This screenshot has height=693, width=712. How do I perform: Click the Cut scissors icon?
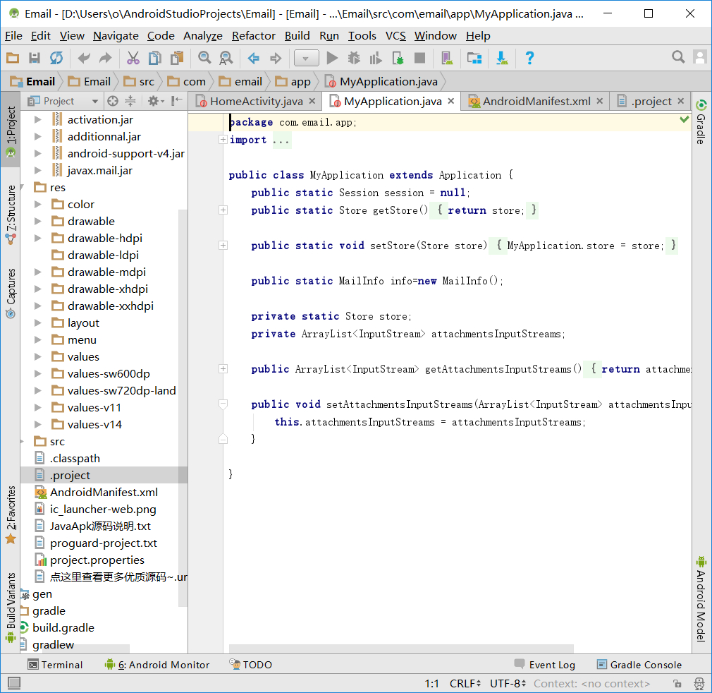click(133, 58)
